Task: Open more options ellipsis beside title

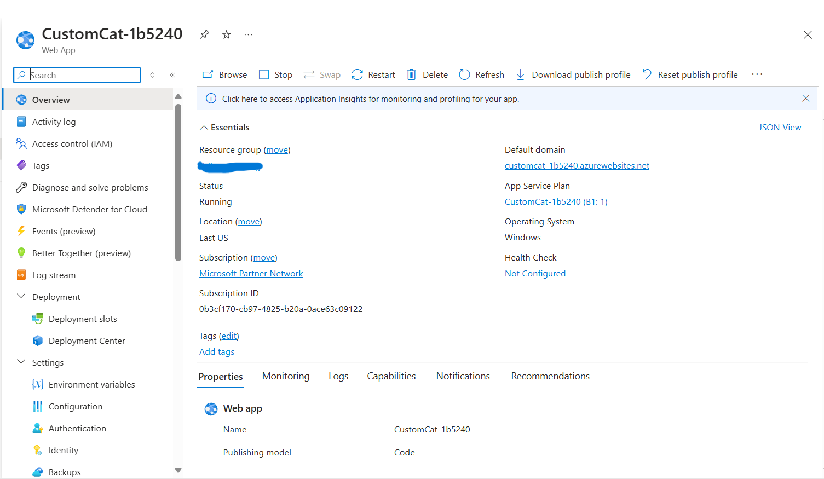Action: (248, 34)
